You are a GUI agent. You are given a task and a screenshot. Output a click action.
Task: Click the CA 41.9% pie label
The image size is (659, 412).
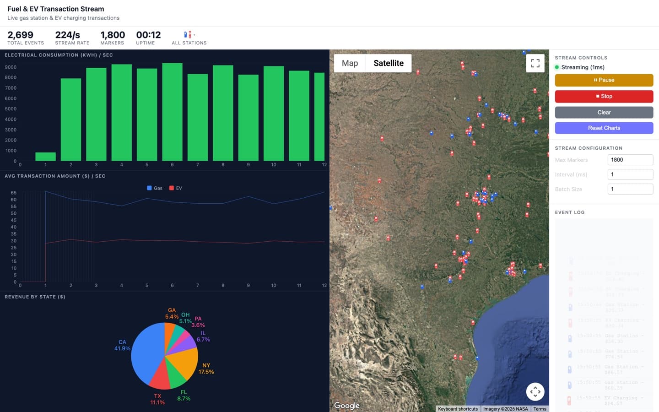point(122,345)
